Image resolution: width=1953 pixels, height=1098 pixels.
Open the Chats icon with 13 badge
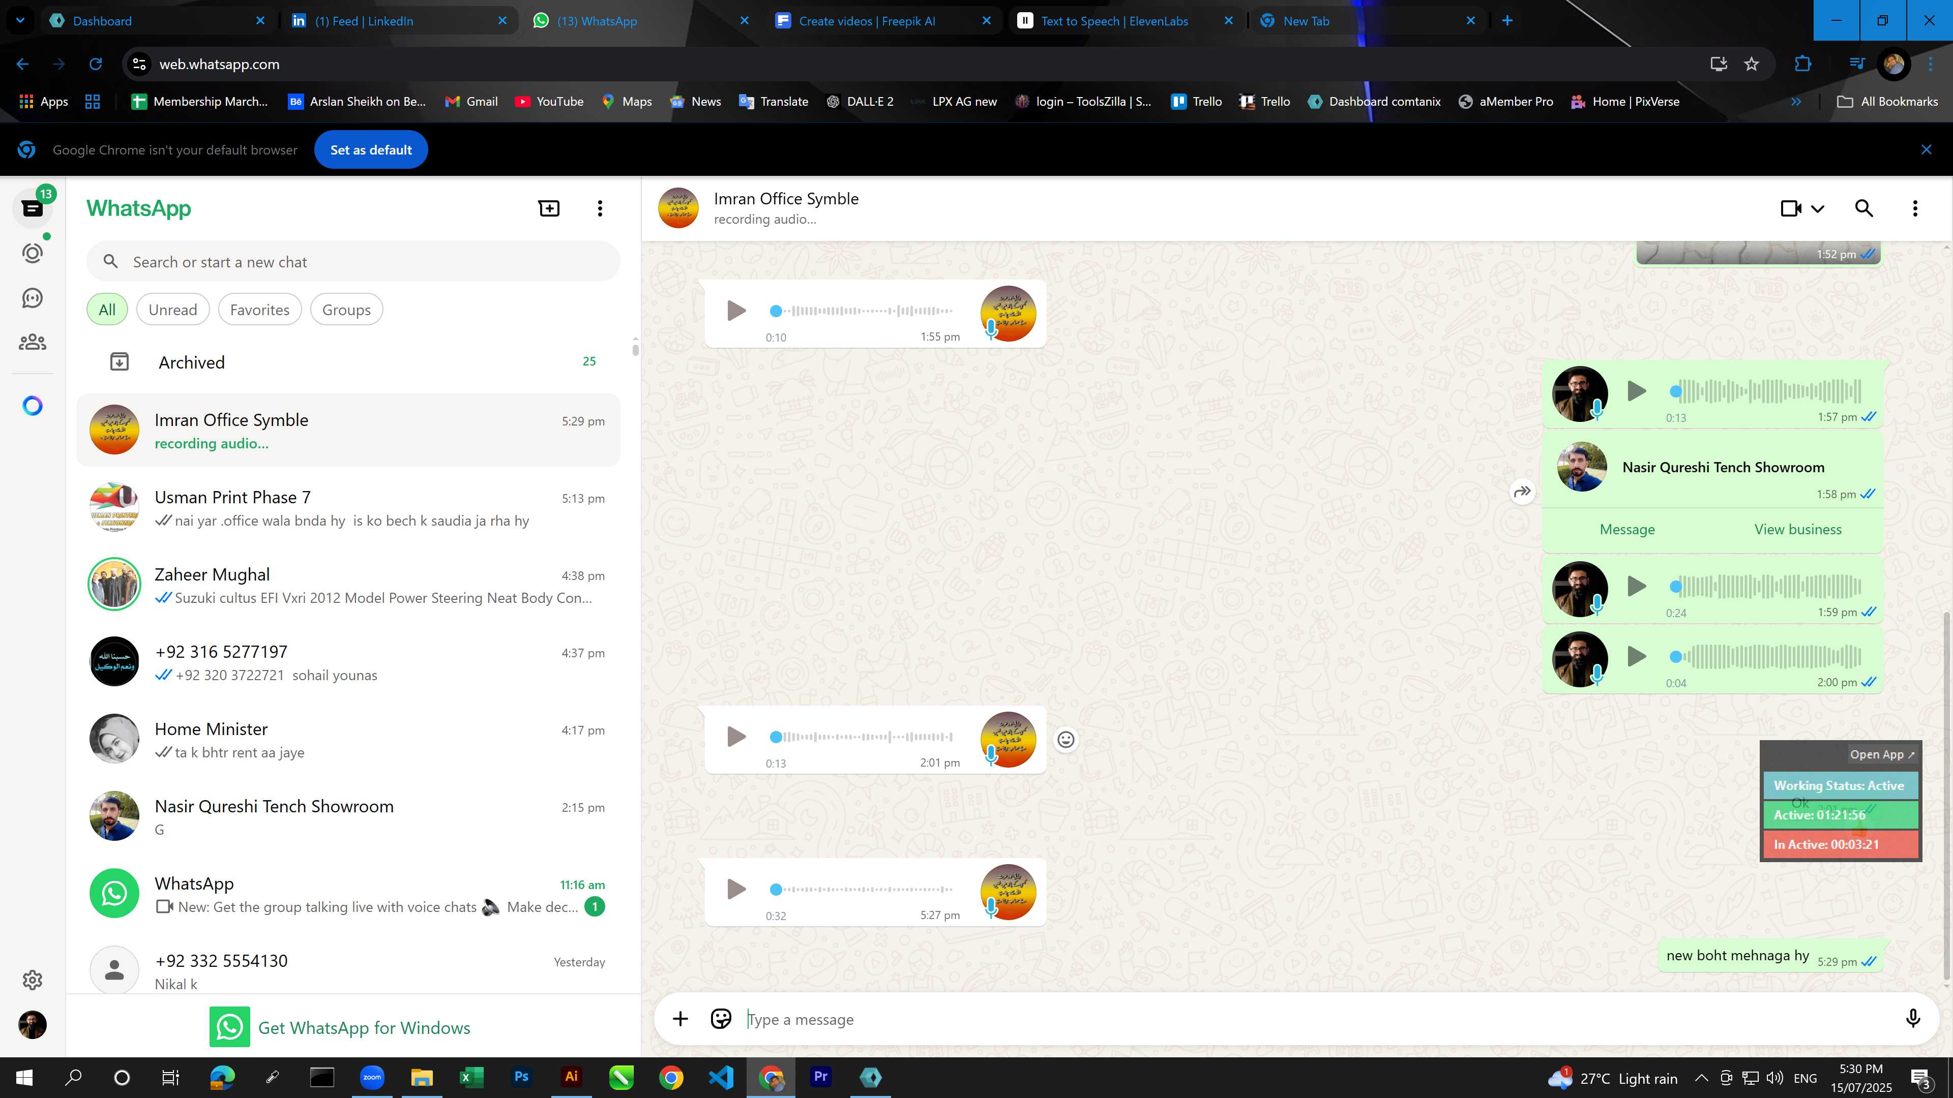pyautogui.click(x=33, y=208)
